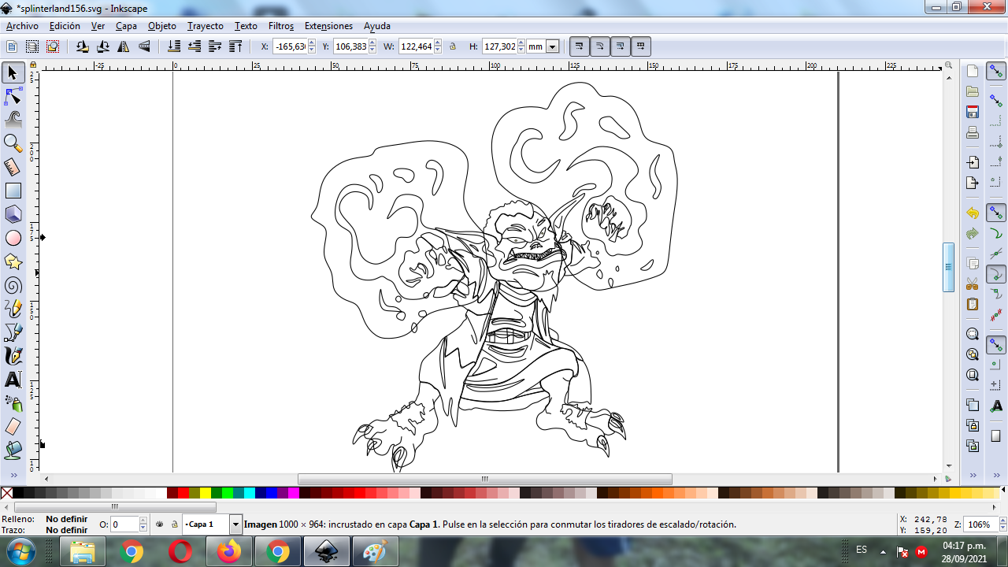
Task: Zoom to fit drawing icon
Action: [973, 354]
